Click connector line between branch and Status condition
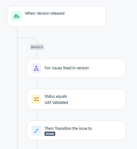The width and height of the screenshot is (137, 149). pyautogui.click(x=37, y=83)
